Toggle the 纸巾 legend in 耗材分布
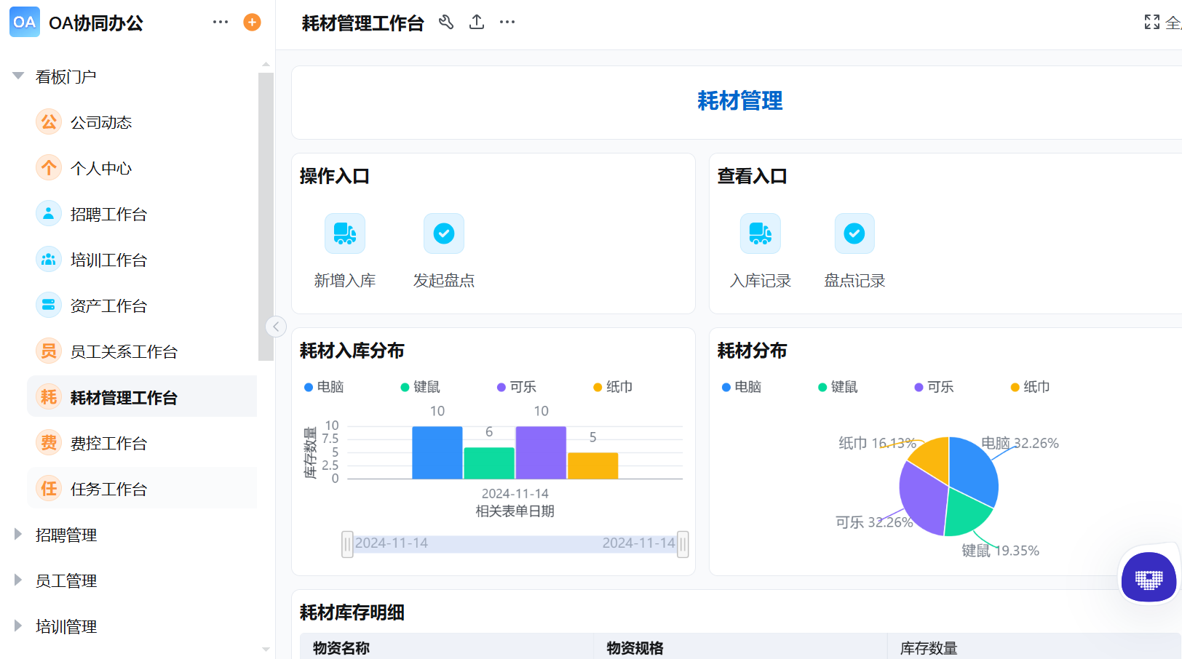The width and height of the screenshot is (1182, 659). (1030, 387)
